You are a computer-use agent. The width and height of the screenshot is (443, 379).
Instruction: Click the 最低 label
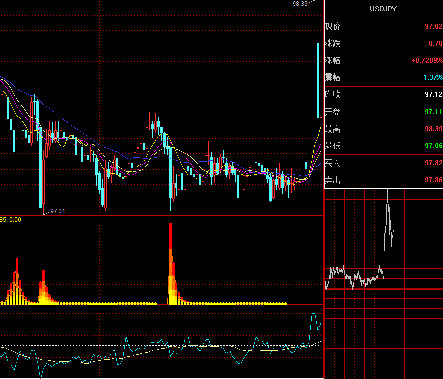(x=332, y=146)
